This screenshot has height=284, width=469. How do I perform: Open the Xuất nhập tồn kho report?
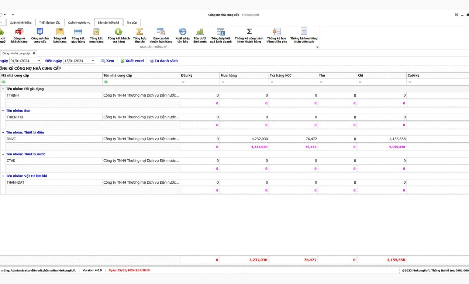183,35
